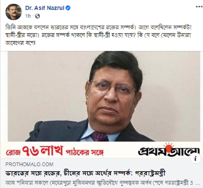Click the red '৭৬ লাখ' banner text
Viewport: 203px width, 188px height.
click(x=43, y=150)
